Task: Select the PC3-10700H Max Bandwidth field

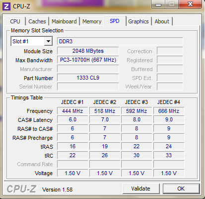Action: (88, 60)
